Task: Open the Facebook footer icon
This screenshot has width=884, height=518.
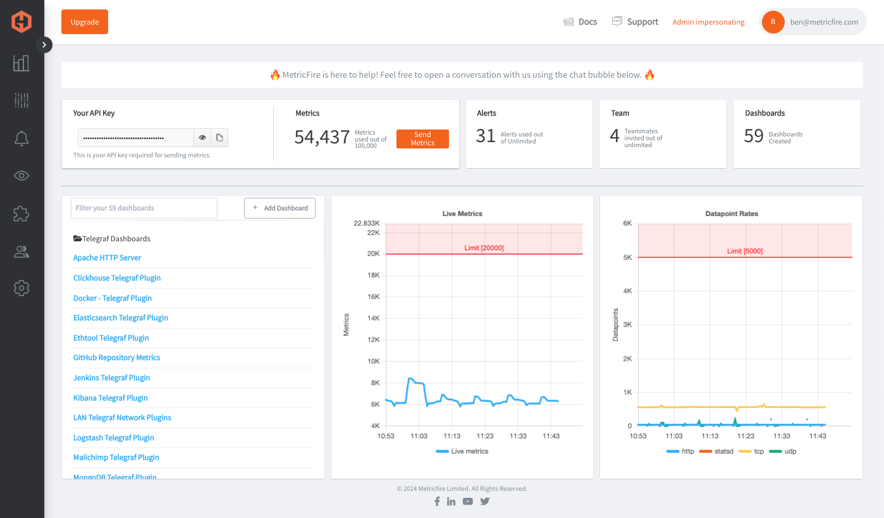Action: point(437,502)
